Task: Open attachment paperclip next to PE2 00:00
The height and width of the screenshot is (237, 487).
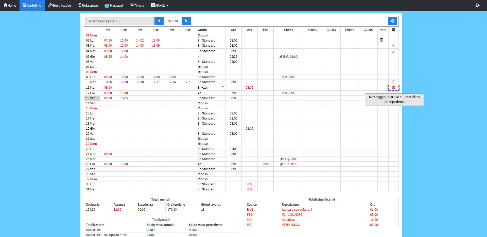Action: point(281,164)
